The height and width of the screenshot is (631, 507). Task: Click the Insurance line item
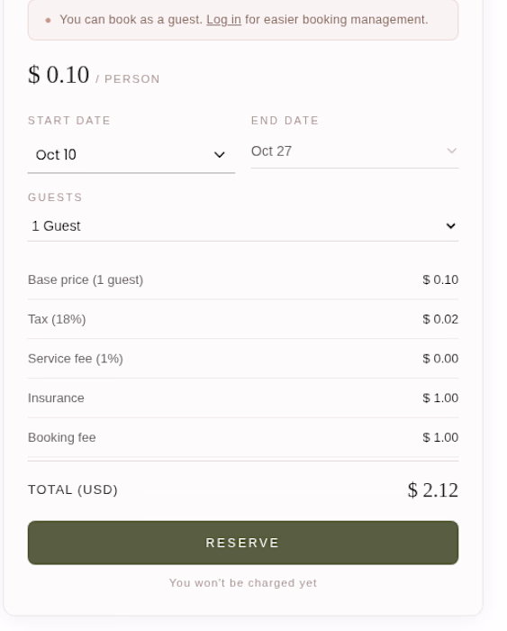click(243, 398)
